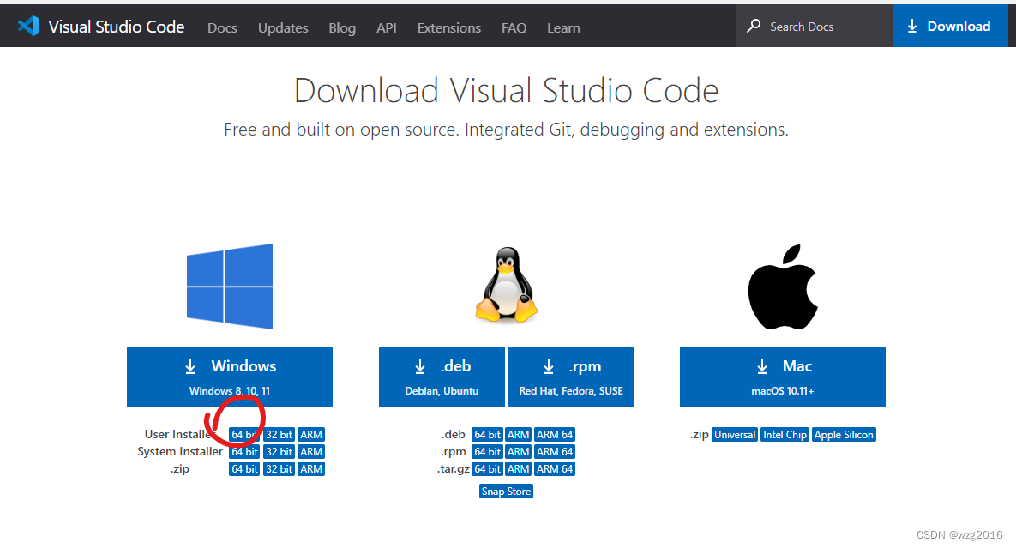Image resolution: width=1016 pixels, height=549 pixels.
Task: Click the search magnifier icon
Action: coord(753,26)
